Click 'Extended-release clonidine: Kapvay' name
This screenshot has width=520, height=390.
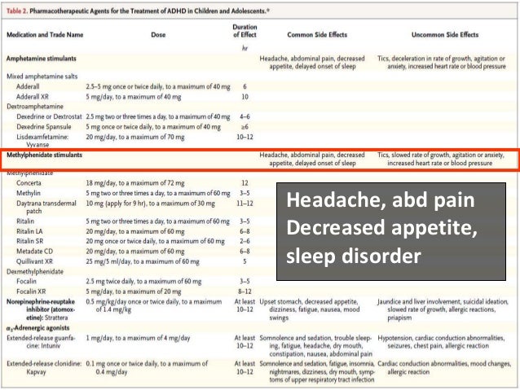pyautogui.click(x=44, y=367)
